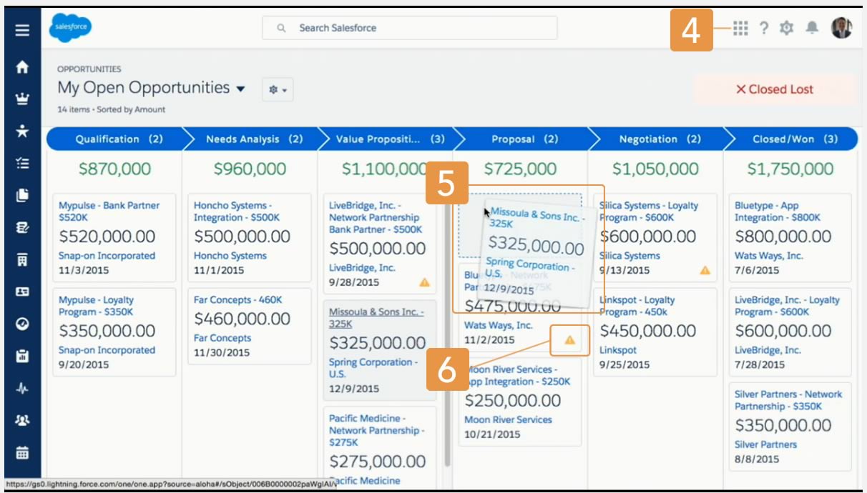The image size is (867, 493).
Task: Open Wats Ways, Inc. link on Bluetype card
Action: pyautogui.click(x=769, y=256)
